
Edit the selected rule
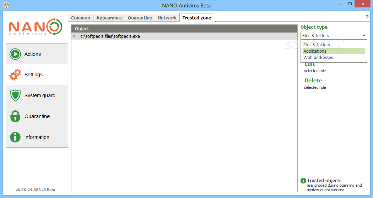[x=309, y=64]
